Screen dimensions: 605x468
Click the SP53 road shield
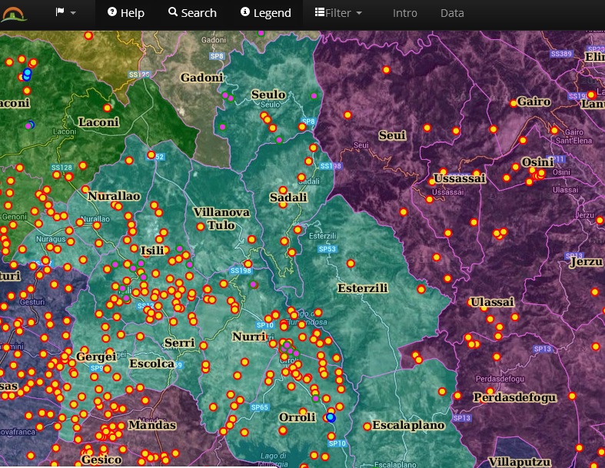pos(328,249)
